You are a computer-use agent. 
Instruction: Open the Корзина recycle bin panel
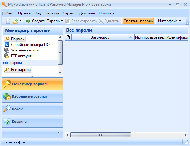[19, 122]
